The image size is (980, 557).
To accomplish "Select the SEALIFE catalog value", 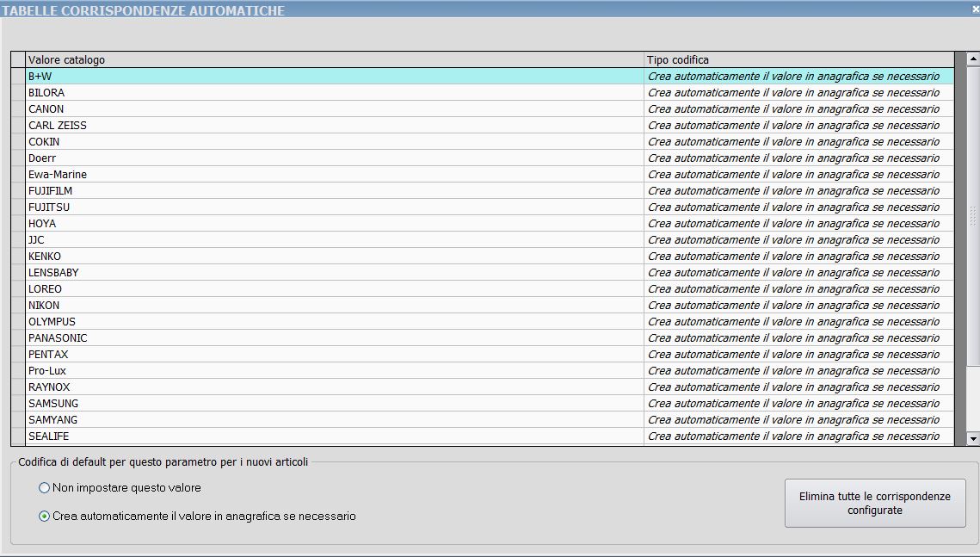I will click(335, 436).
